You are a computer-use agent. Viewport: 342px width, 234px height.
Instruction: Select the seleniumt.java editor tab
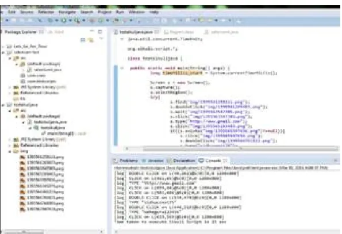[221, 32]
